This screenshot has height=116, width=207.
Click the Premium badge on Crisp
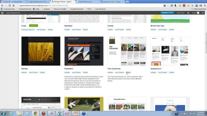coord(34,26)
